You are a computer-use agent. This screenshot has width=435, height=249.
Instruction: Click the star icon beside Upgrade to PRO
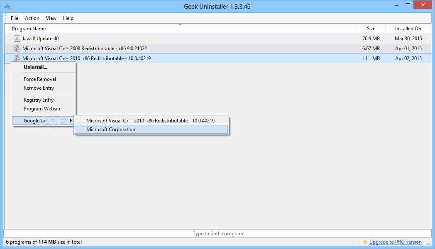coord(365,242)
